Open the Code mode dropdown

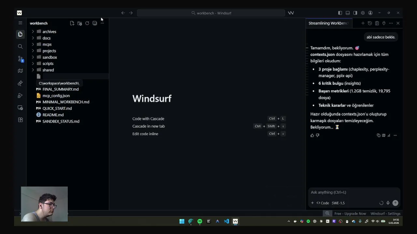pos(323,203)
